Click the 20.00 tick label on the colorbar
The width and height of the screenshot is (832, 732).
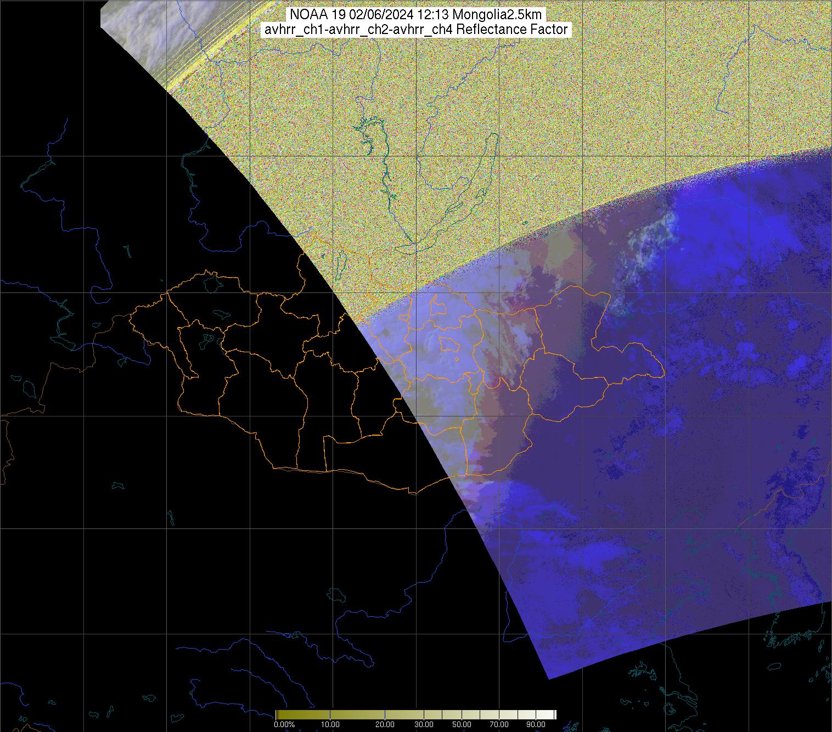[384, 724]
